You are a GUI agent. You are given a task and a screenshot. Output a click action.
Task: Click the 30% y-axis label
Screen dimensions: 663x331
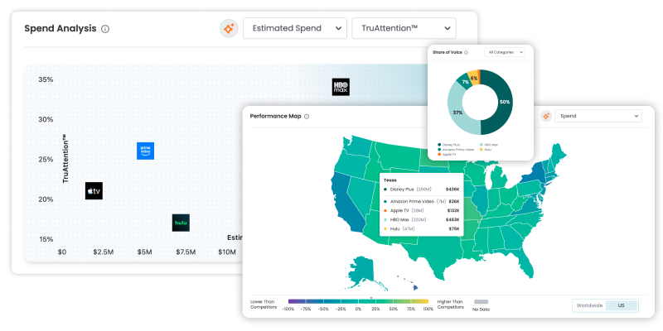(46, 119)
